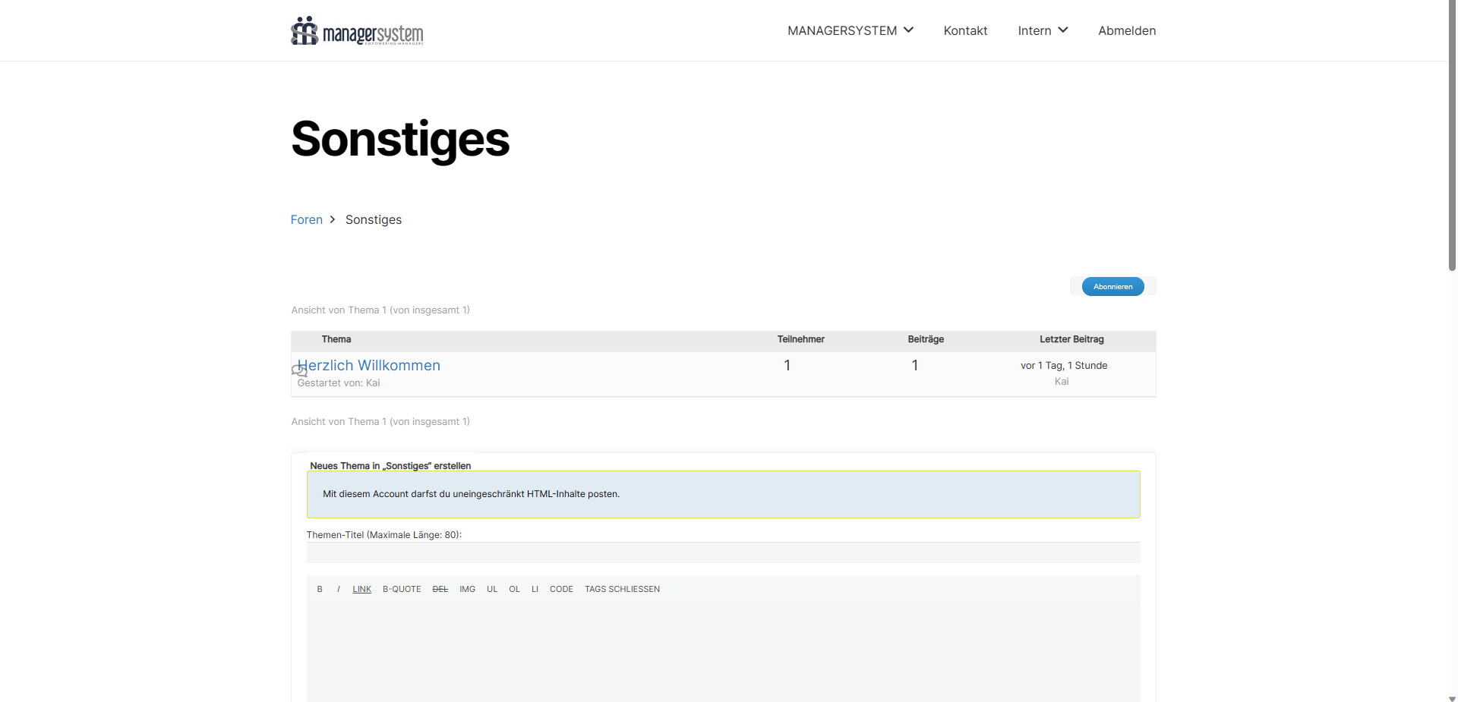The image size is (1458, 702).
Task: Open the Kontakt page
Action: coord(965,30)
